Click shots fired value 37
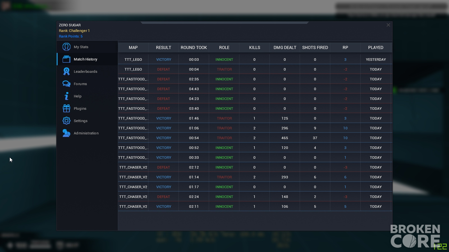 (315, 138)
